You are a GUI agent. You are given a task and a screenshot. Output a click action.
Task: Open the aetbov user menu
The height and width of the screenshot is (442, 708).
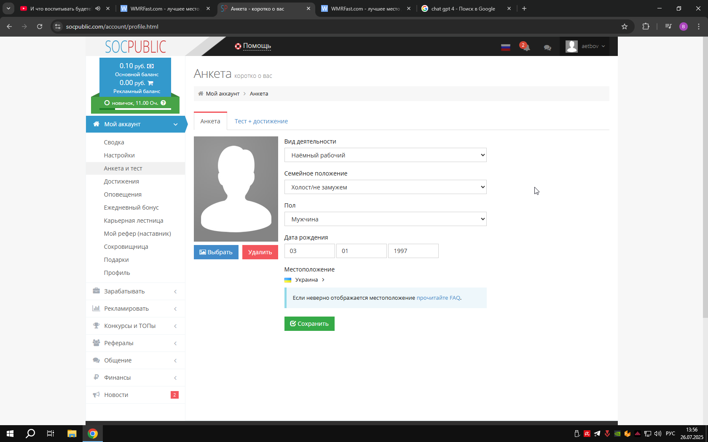(585, 46)
